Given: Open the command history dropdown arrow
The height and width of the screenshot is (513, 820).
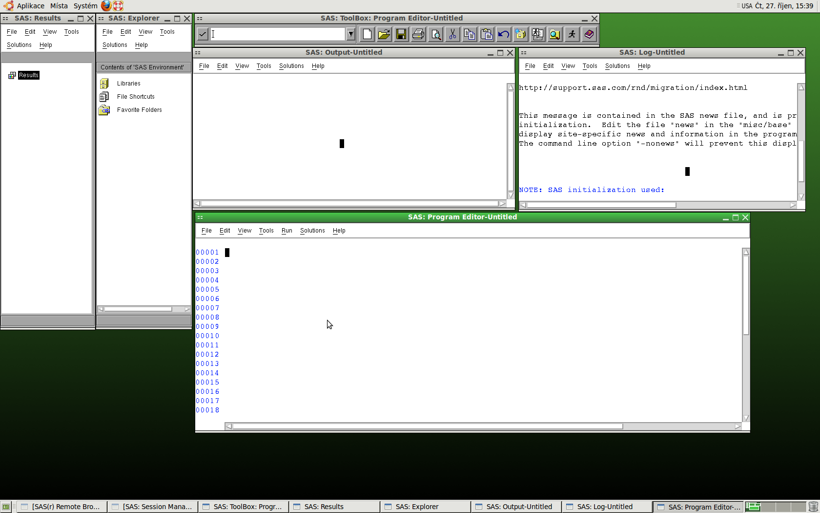Looking at the screenshot, I should [350, 34].
